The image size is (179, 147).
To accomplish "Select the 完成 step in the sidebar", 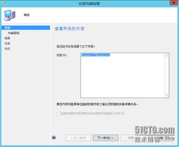I will [7, 49].
